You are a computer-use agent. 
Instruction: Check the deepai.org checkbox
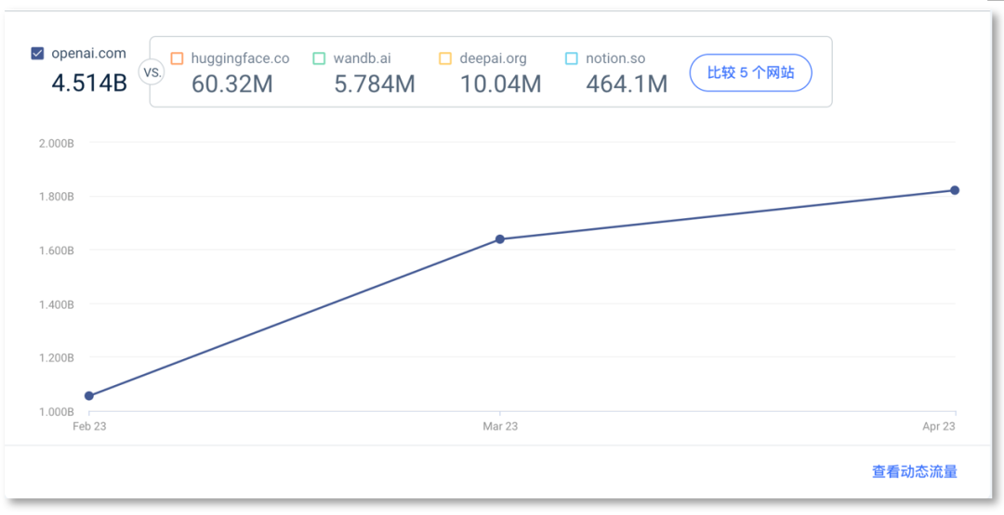point(445,58)
